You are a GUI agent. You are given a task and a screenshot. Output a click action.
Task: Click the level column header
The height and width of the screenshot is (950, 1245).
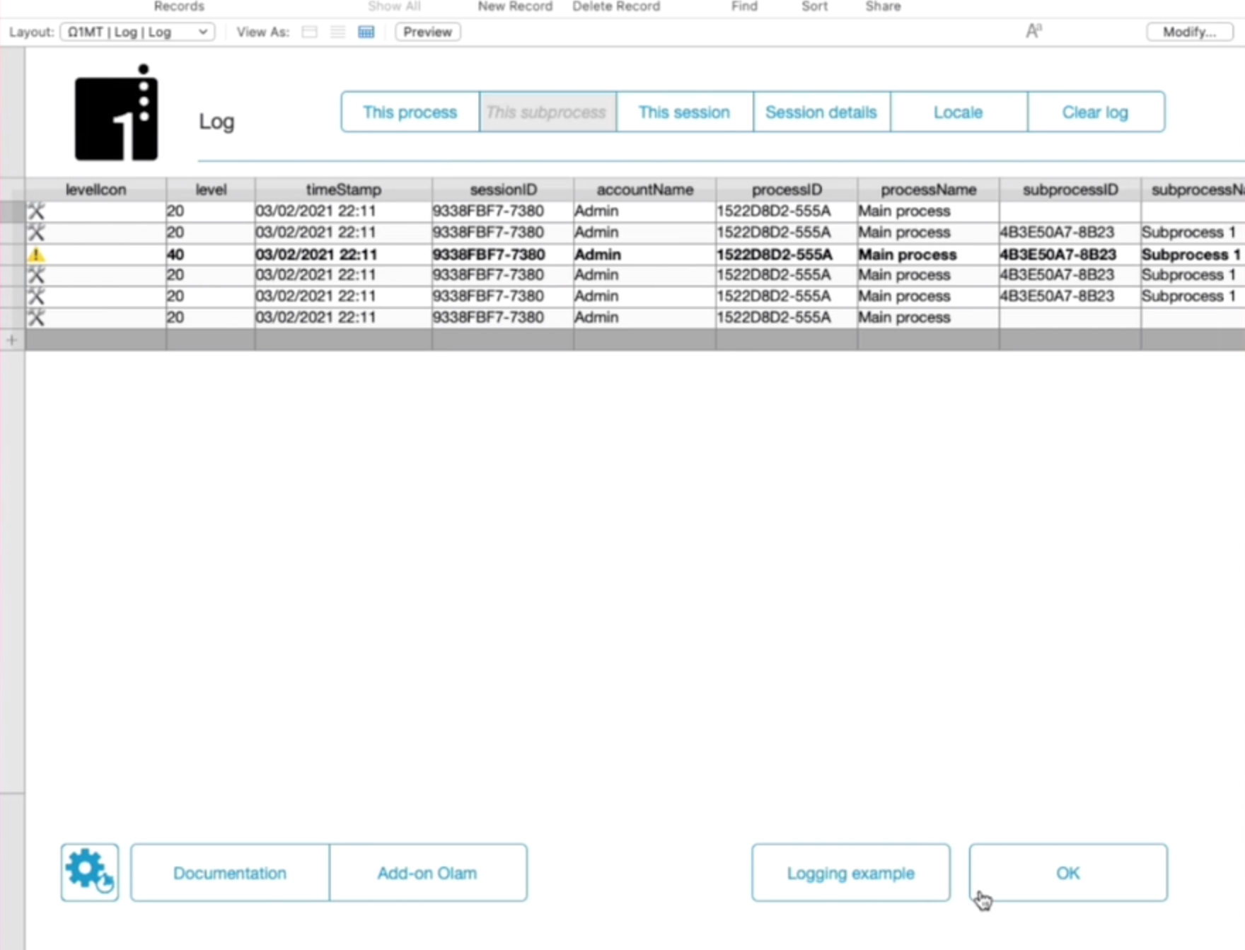click(211, 190)
